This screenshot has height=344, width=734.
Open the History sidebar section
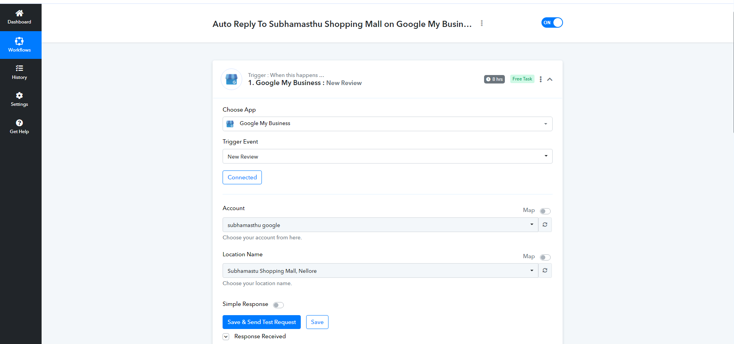click(x=19, y=72)
